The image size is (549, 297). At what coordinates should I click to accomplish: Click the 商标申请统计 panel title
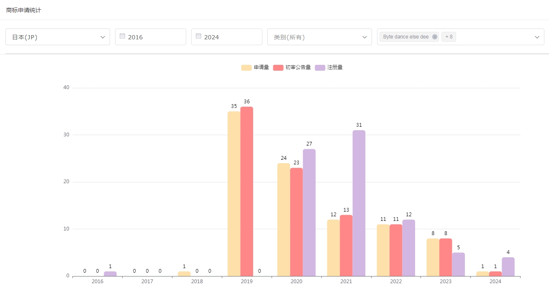click(23, 10)
